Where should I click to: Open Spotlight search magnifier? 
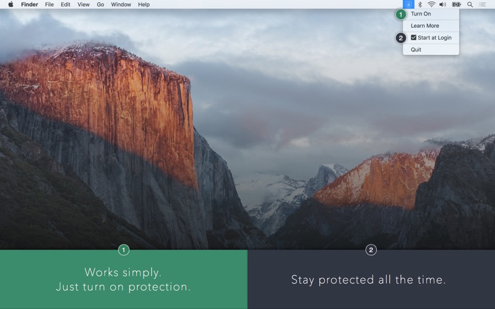click(470, 4)
